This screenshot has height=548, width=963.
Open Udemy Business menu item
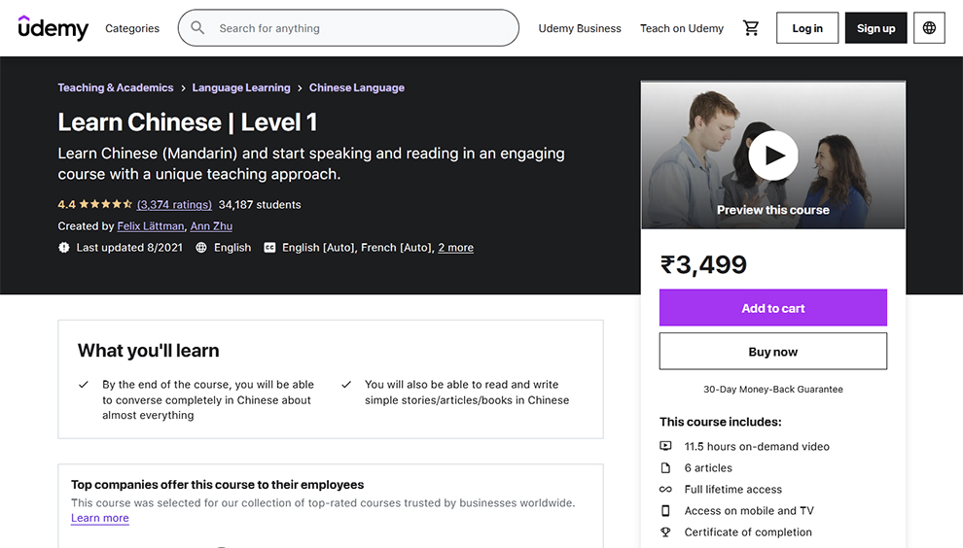coord(580,28)
